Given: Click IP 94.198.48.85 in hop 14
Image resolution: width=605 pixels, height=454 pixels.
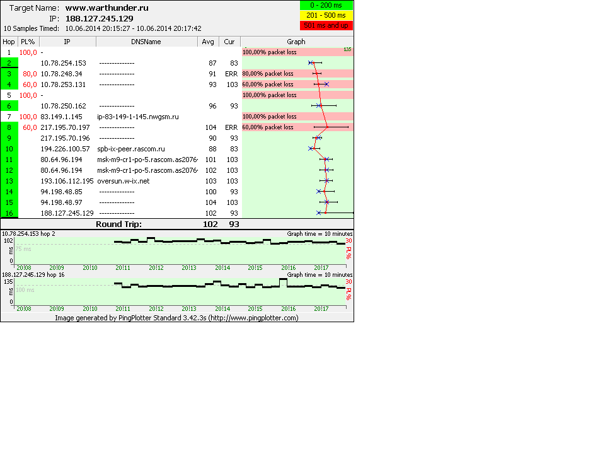Looking at the screenshot, I should [x=61, y=192].
